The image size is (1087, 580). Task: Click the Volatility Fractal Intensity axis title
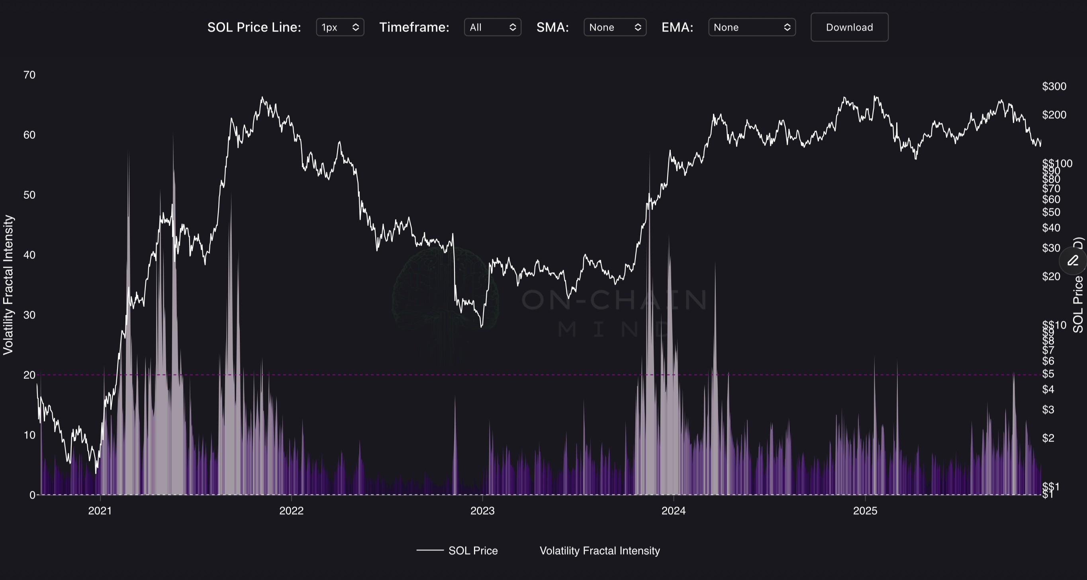pyautogui.click(x=8, y=285)
